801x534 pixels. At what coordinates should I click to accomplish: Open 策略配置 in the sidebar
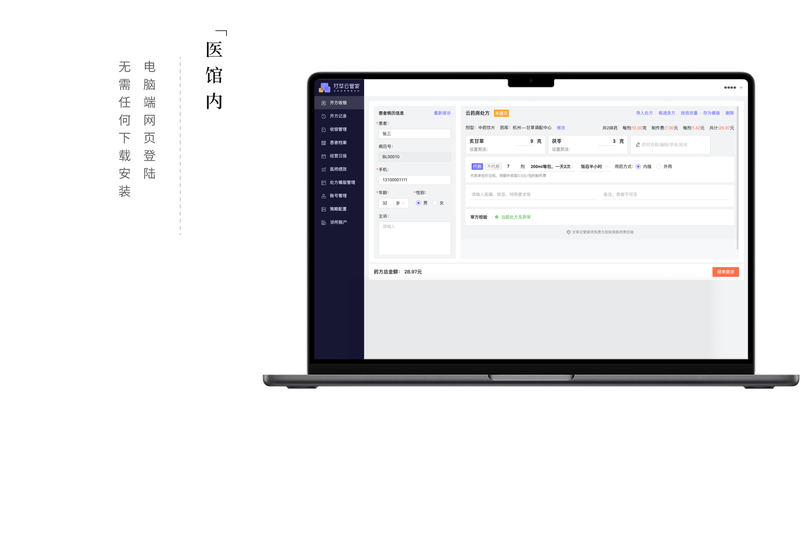339,209
